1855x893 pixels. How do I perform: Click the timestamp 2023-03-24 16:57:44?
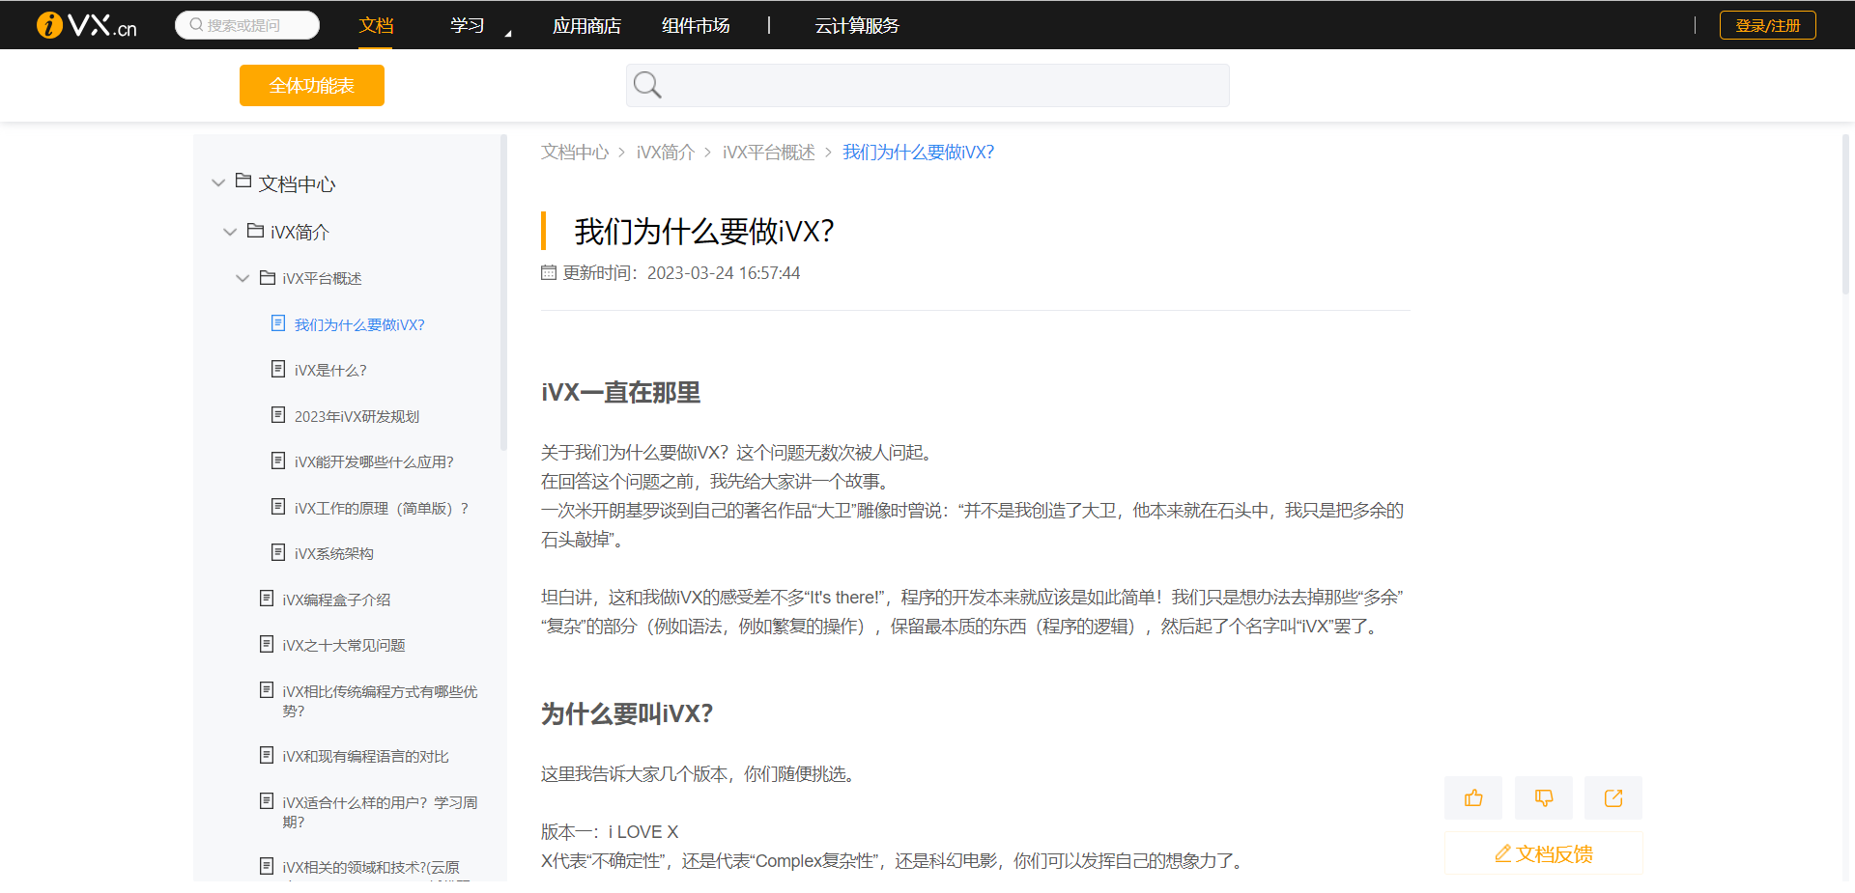[x=724, y=273]
